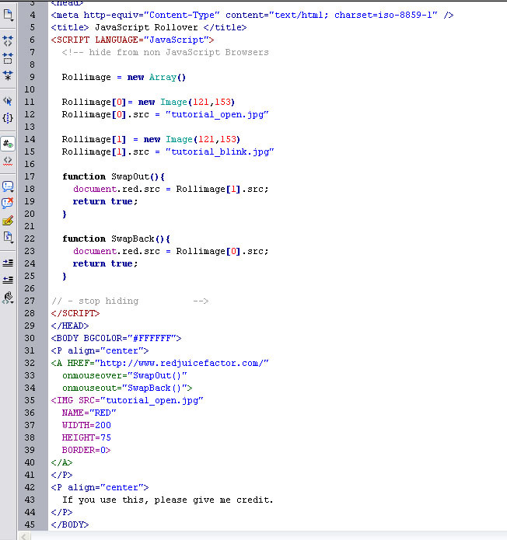
Task: Click '<P align="center">' on line 31
Action: (100, 351)
